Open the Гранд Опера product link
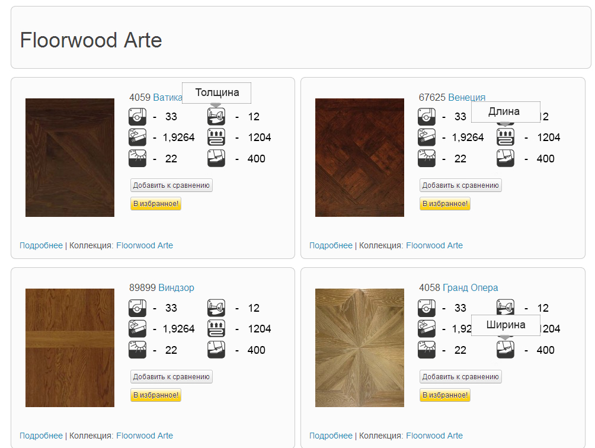The image size is (595, 448). [x=470, y=287]
